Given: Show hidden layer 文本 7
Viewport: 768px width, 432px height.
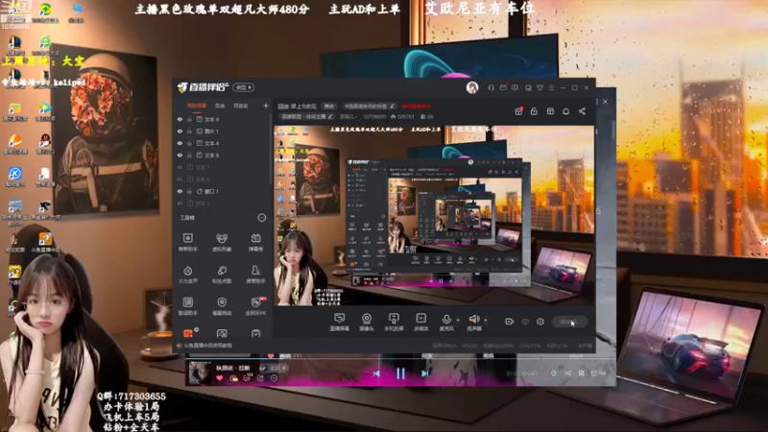Looking at the screenshot, I should tap(180, 167).
